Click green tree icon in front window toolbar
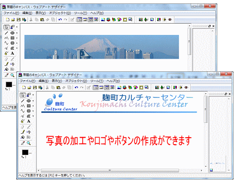The image size is (234, 183). tap(163, 88)
